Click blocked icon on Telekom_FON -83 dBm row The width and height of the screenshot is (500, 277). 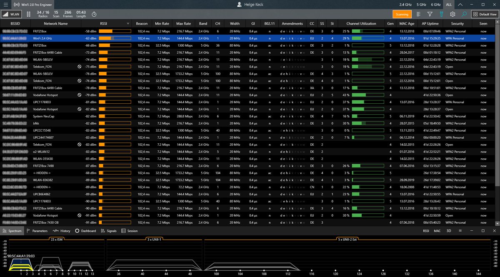click(x=80, y=145)
